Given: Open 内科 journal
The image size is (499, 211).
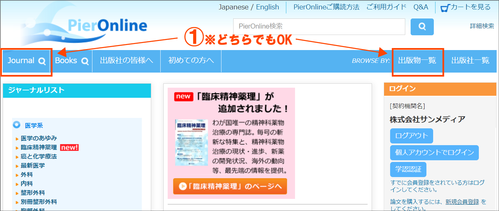Looking at the screenshot, I should [27, 183].
